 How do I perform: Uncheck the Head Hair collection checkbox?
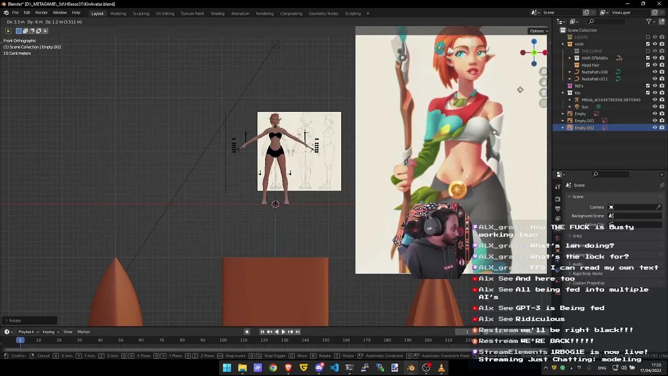[x=648, y=65]
